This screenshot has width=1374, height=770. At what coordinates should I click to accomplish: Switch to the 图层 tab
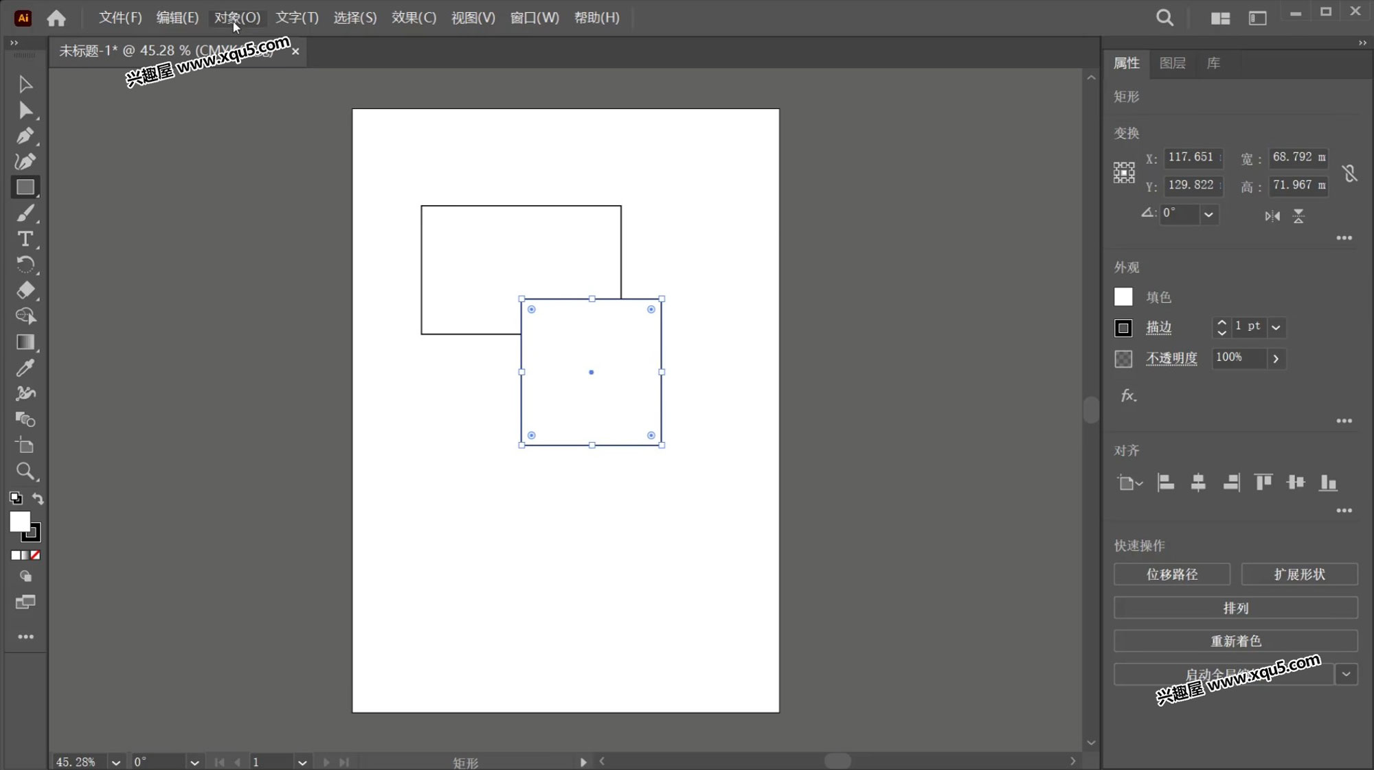(1172, 63)
